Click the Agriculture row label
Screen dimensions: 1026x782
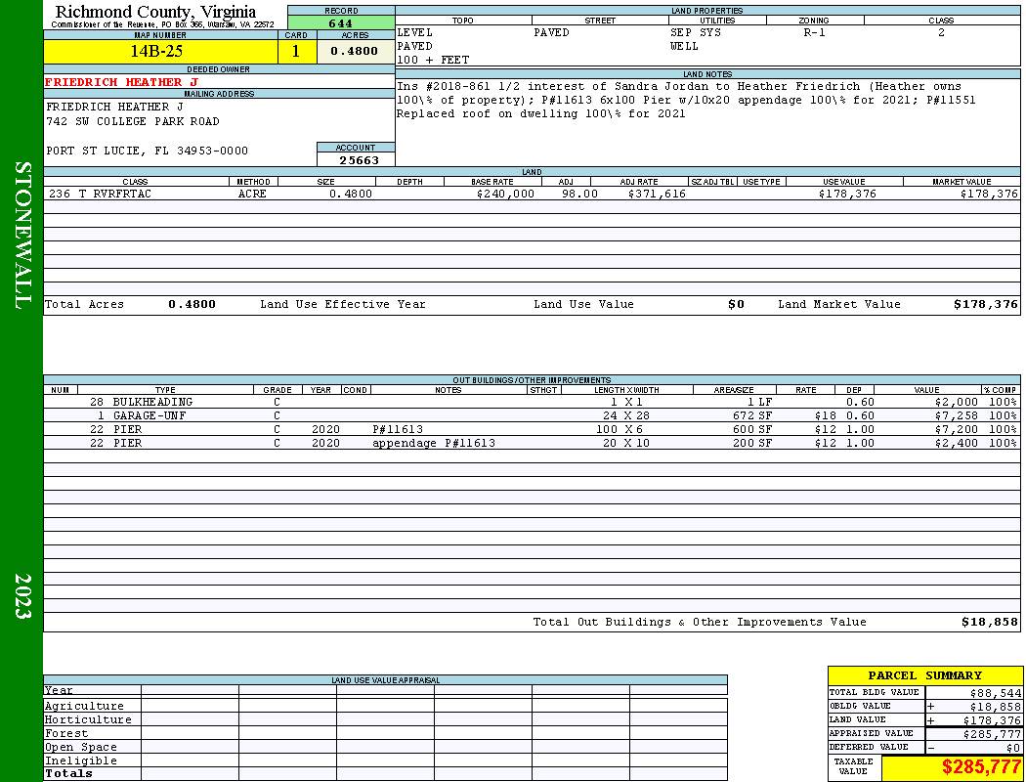pyautogui.click(x=84, y=706)
